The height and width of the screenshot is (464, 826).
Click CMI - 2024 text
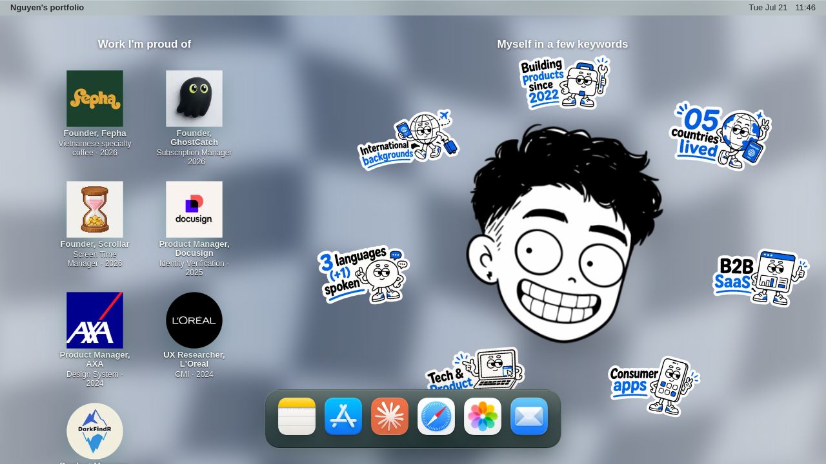click(x=194, y=374)
